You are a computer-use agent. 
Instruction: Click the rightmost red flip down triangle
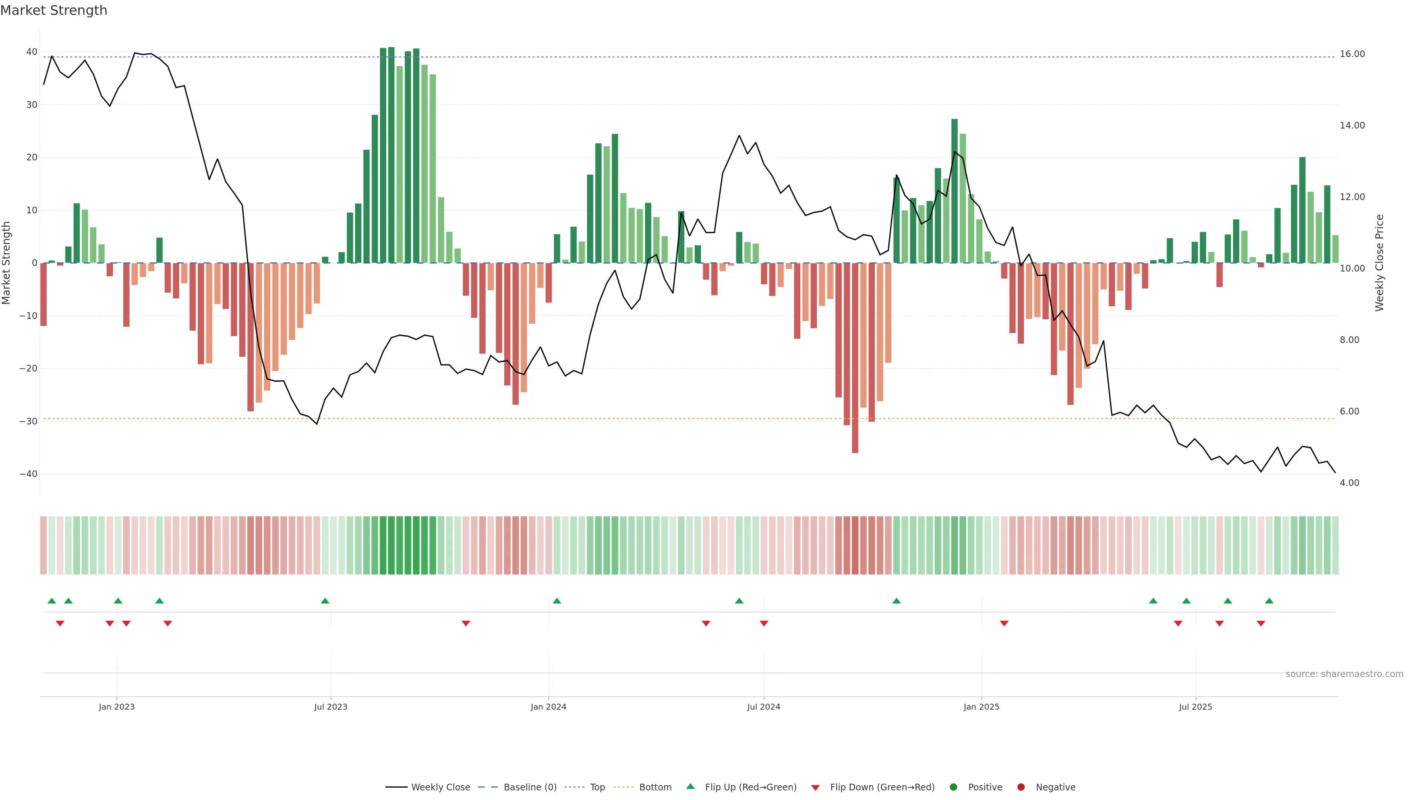(x=1261, y=623)
